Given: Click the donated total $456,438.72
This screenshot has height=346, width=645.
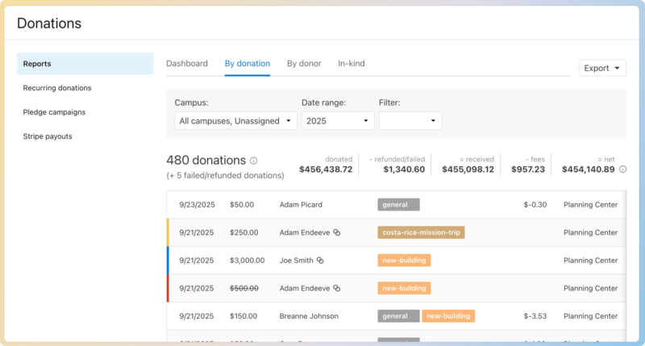Looking at the screenshot, I should click(x=326, y=169).
